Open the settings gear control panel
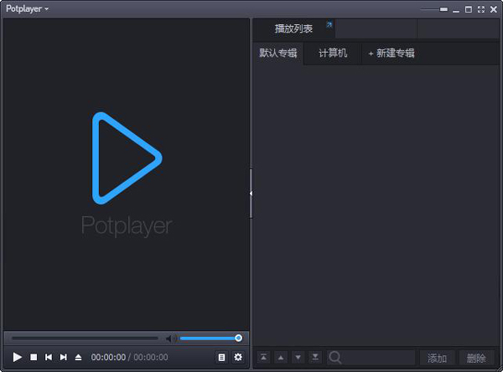This screenshot has width=503, height=372. point(238,357)
